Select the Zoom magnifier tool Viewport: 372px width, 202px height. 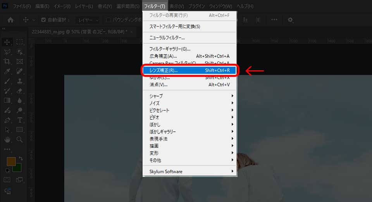(x=19, y=139)
